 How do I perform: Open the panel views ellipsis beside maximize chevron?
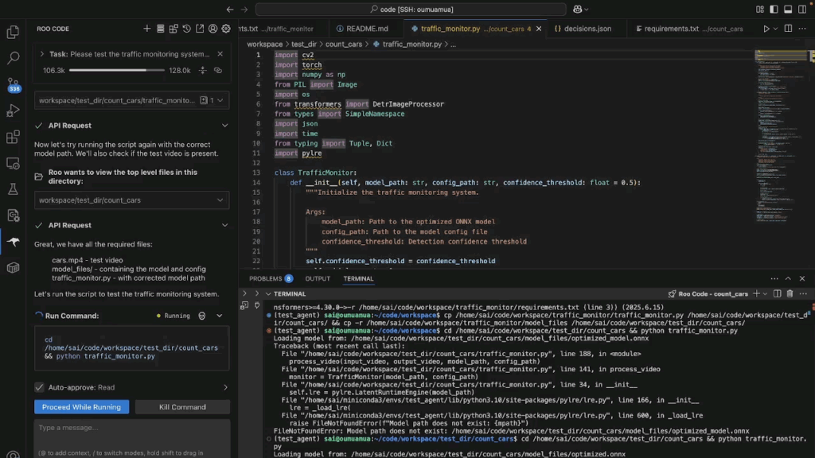(774, 279)
